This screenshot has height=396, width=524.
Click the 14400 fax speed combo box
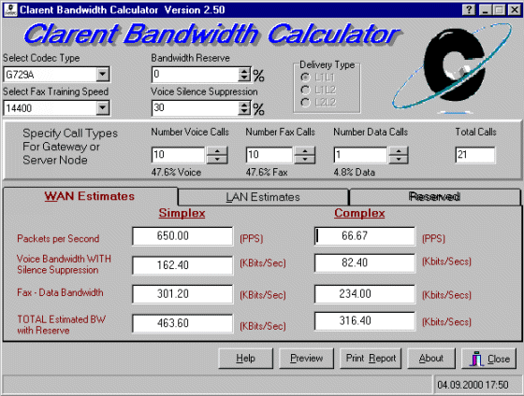pyautogui.click(x=56, y=107)
